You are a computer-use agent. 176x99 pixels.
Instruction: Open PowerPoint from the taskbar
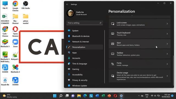(109, 96)
